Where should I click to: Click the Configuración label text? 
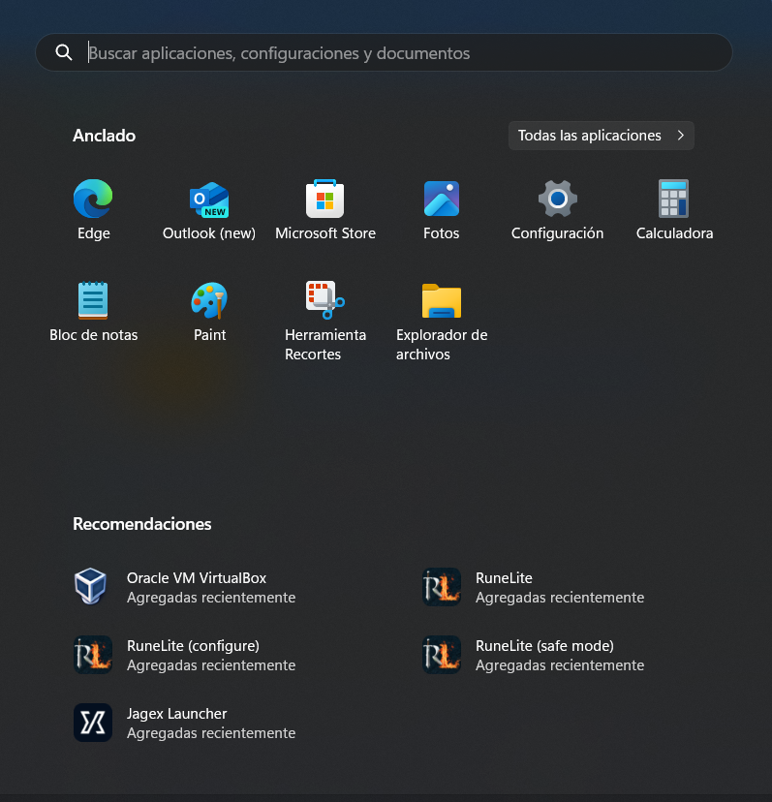tap(557, 233)
